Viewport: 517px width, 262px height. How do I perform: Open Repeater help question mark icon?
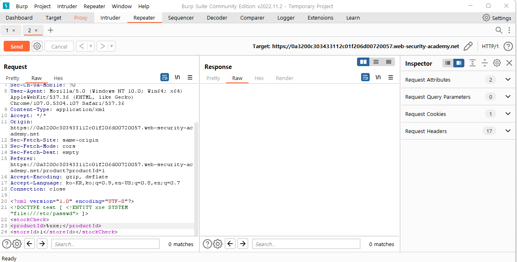[508, 46]
